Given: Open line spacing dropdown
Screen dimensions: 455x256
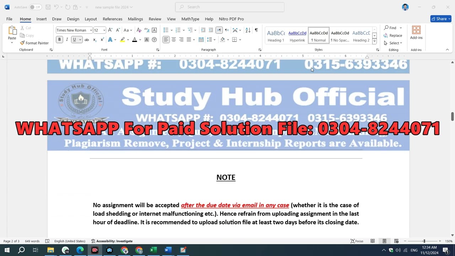Looking at the screenshot, I should tap(211, 39).
